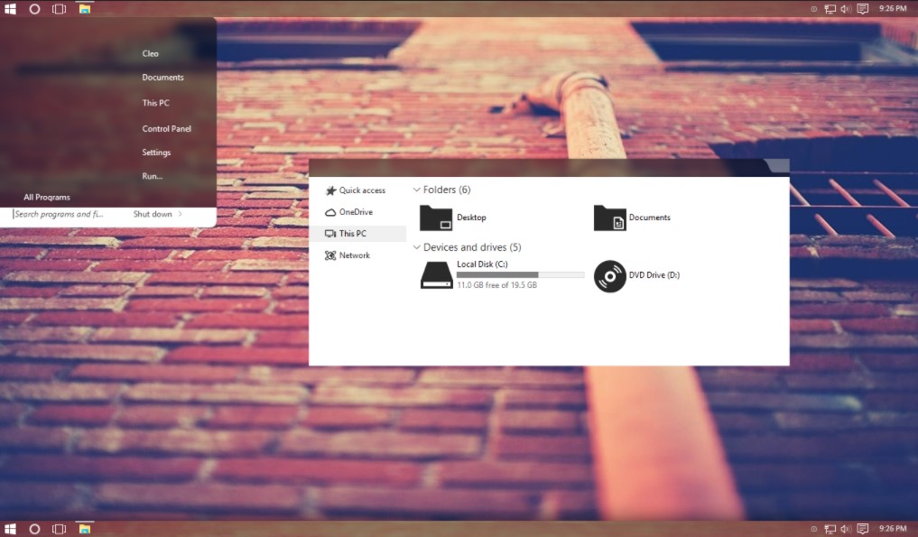Select the DVD Drive (D:) disc icon
The width and height of the screenshot is (918, 537).
point(609,275)
